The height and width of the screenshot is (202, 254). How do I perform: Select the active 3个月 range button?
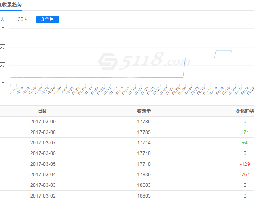click(47, 19)
